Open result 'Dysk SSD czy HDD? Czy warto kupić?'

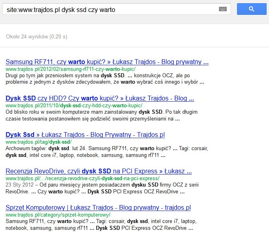pos(100,98)
